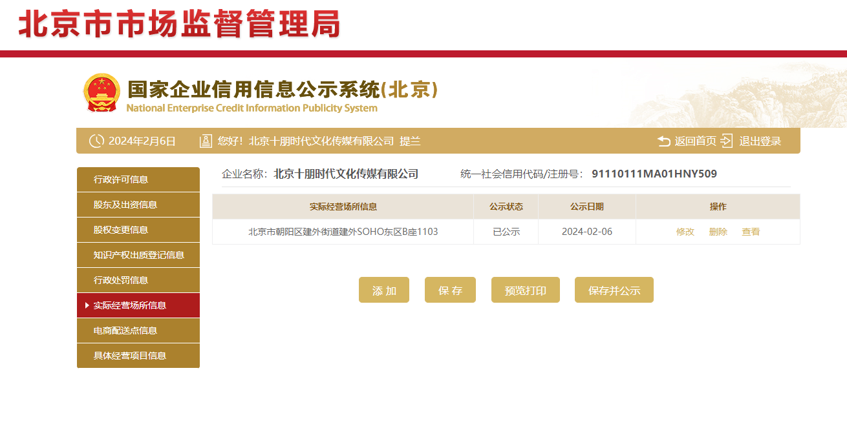Click the date cell 2024-02-06
The image size is (847, 426).
587,232
